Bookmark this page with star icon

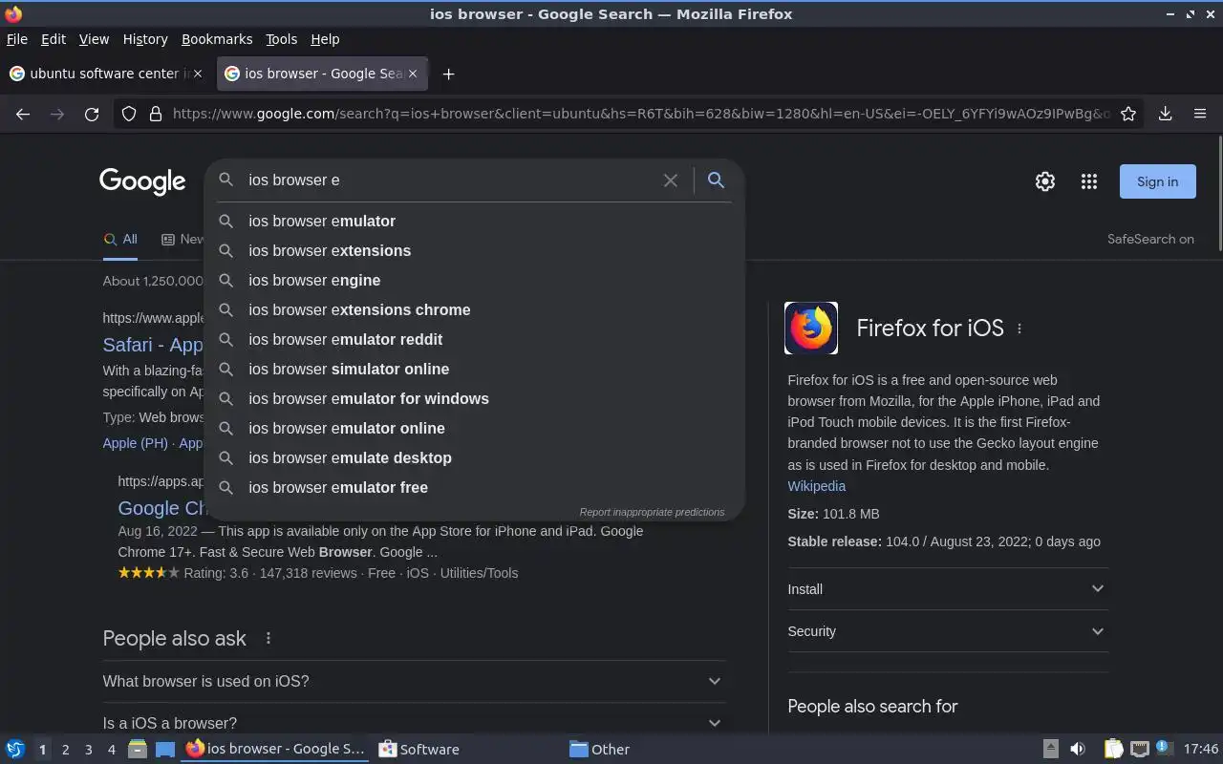[1128, 114]
